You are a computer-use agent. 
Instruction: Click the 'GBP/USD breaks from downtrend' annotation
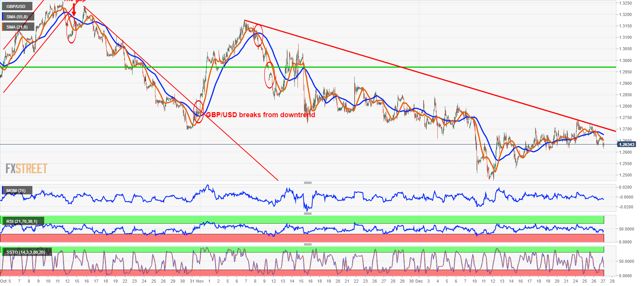pos(261,114)
